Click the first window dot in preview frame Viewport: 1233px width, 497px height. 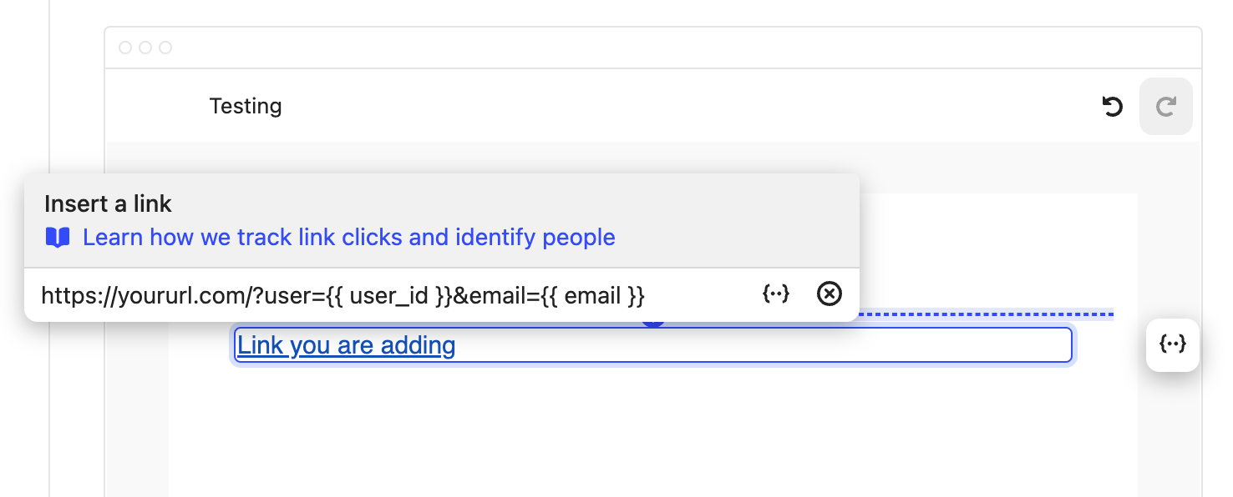(x=125, y=48)
